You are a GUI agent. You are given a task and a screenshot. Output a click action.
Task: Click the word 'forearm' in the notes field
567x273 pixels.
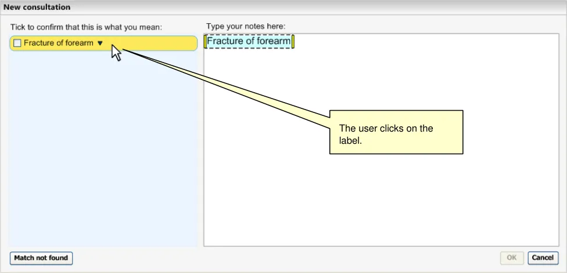point(272,41)
